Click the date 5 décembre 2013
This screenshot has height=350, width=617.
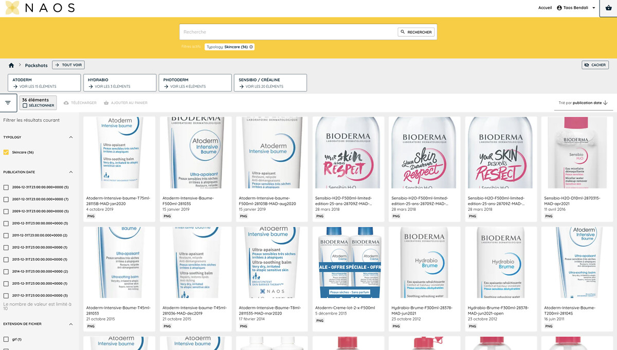pos(331,314)
